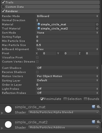The height and width of the screenshot is (133, 102).
Task: Open Shader dropdown showing Mobile/Particles/Additive
Action: pyautogui.click(x=64, y=127)
